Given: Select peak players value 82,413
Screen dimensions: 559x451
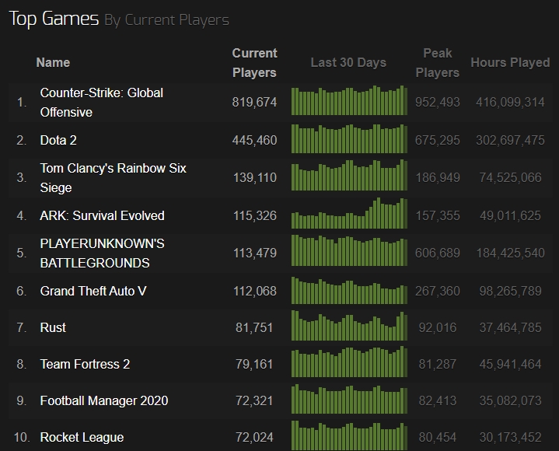Looking at the screenshot, I should (438, 400).
